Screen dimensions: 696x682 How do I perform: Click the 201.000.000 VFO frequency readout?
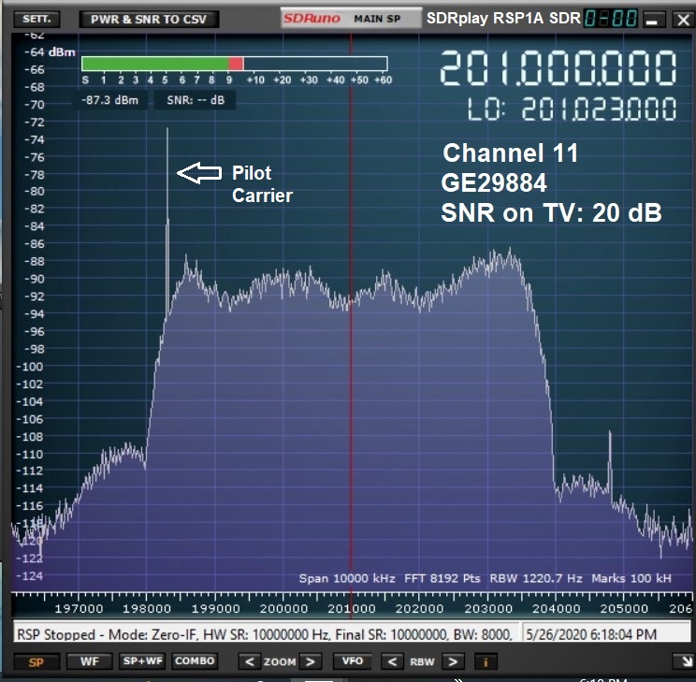558,69
